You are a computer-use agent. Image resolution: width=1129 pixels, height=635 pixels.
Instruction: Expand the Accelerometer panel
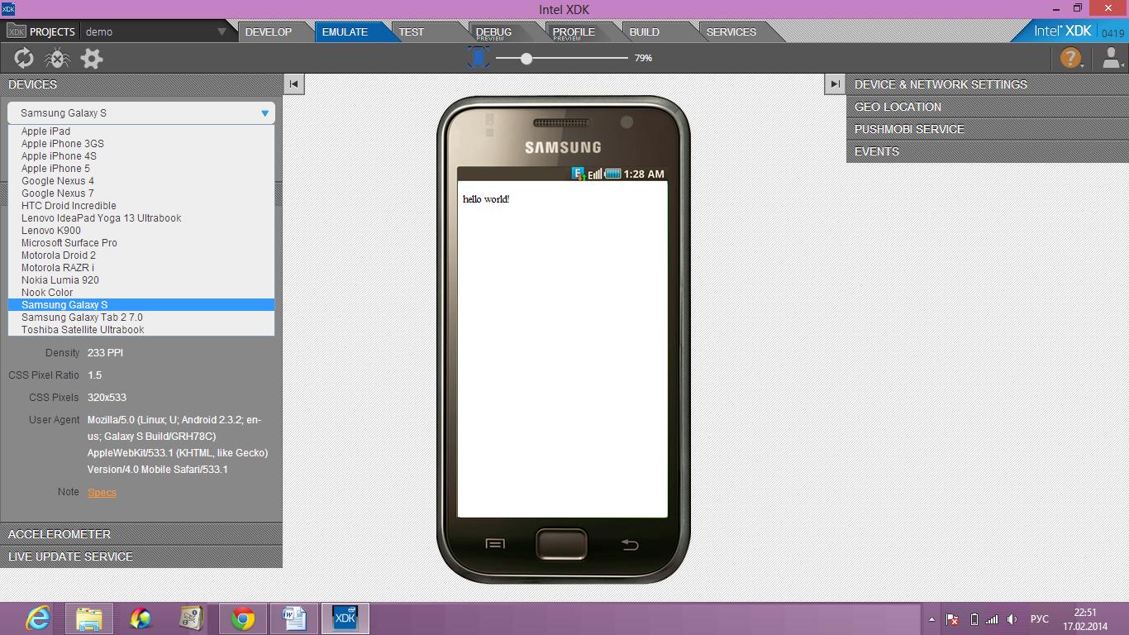click(141, 534)
